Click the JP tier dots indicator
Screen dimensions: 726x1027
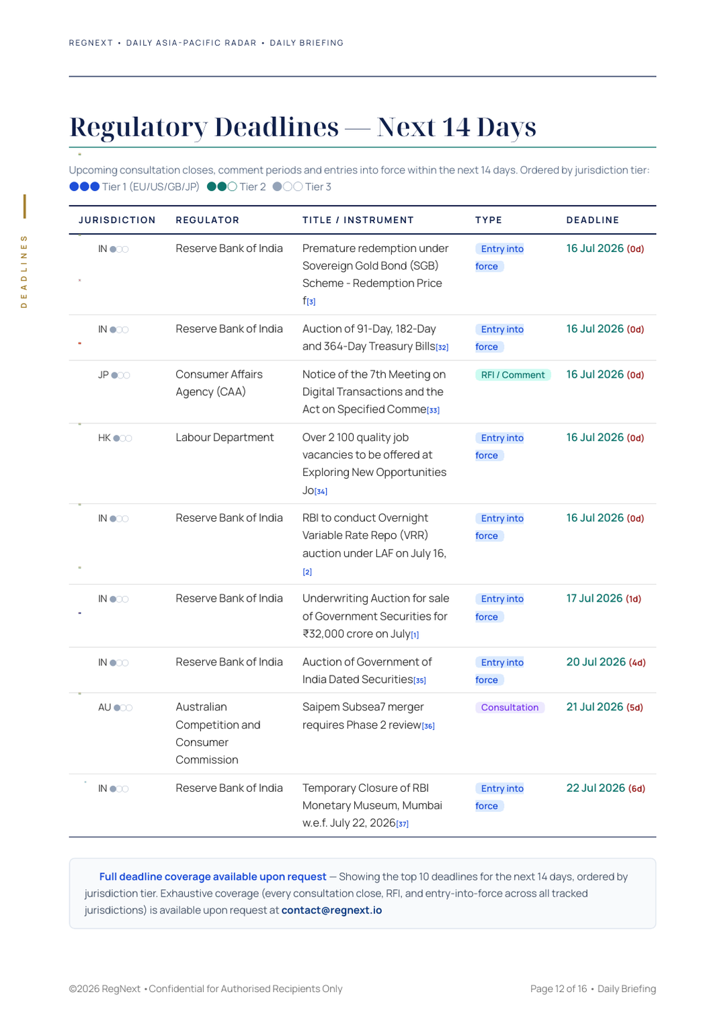tap(120, 376)
